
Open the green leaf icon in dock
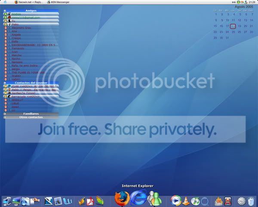tap(100, 201)
